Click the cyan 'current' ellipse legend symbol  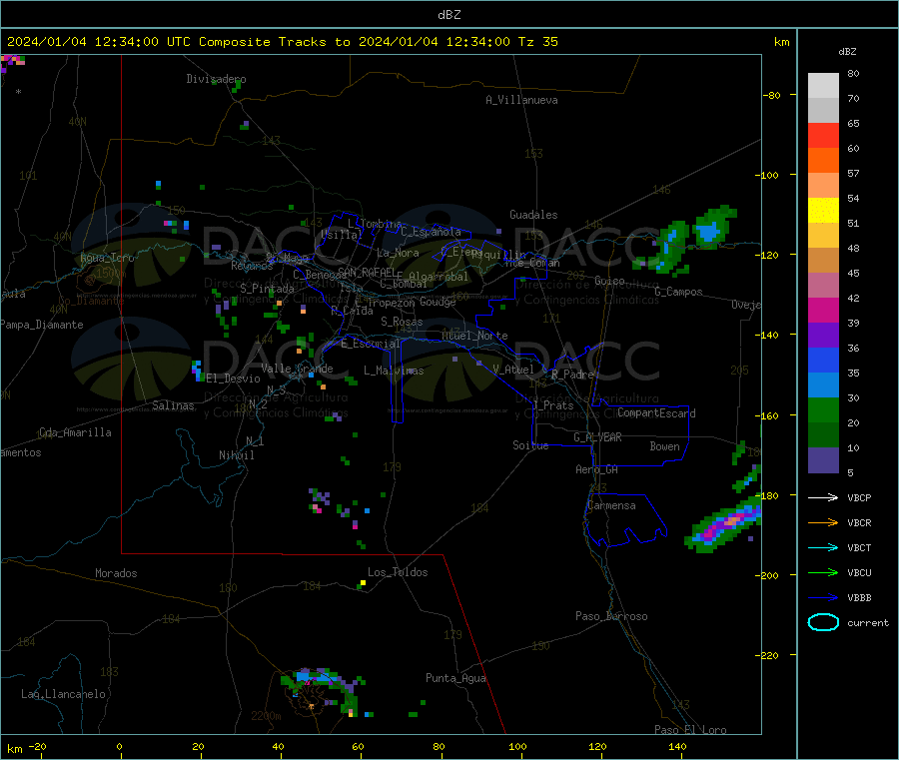click(823, 622)
